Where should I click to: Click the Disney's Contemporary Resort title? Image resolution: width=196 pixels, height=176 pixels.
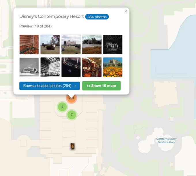[x=52, y=16]
